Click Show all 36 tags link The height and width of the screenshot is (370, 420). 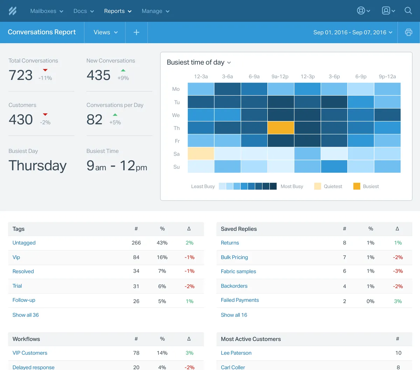pyautogui.click(x=26, y=315)
